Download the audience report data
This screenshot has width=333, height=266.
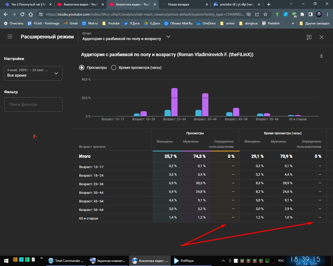(321, 55)
